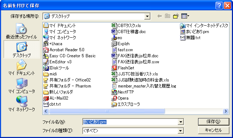Open the ファイル名 combo box dropdown arrow
The image size is (233, 138).
click(x=181, y=122)
